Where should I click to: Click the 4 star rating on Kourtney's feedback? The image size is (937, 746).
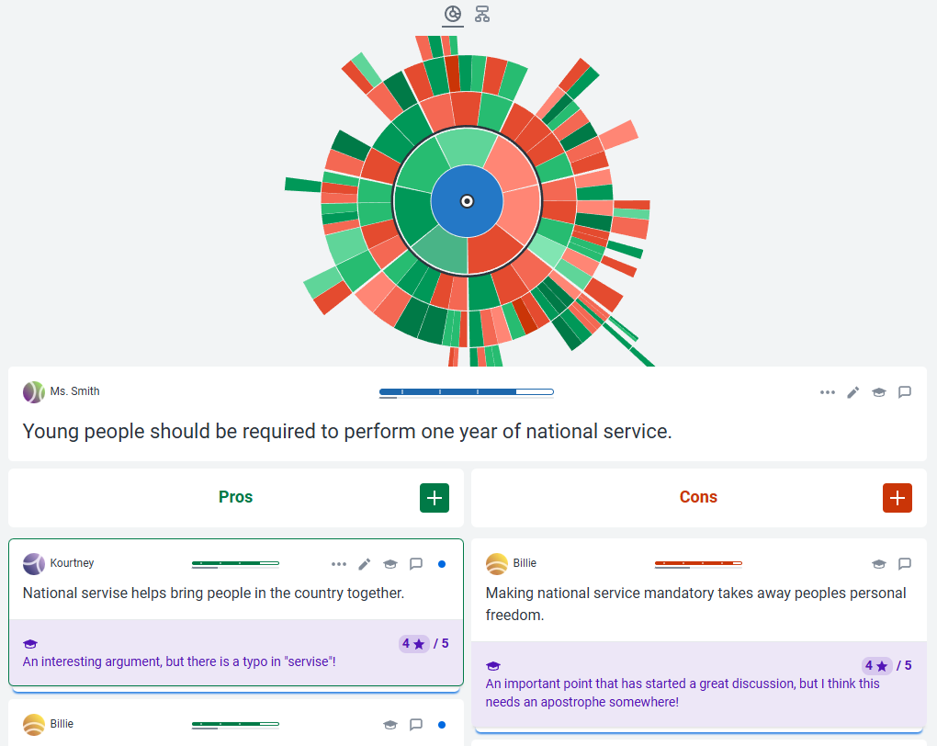[413, 644]
